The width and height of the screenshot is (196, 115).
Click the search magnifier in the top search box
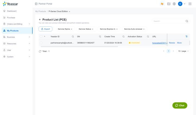187,21
